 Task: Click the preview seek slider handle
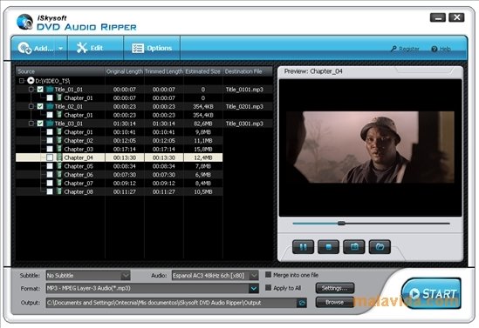tap(341, 224)
